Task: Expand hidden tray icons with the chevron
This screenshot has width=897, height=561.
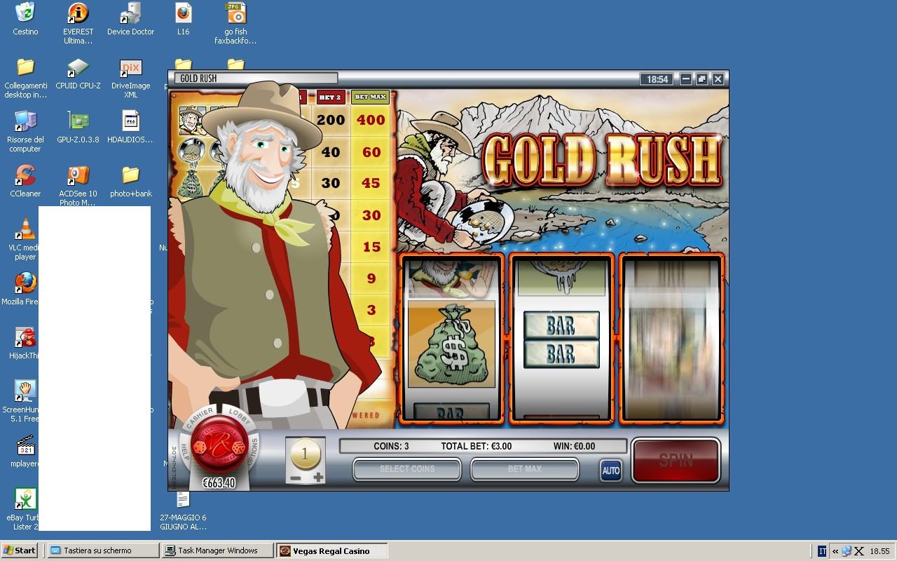Action: click(x=835, y=551)
